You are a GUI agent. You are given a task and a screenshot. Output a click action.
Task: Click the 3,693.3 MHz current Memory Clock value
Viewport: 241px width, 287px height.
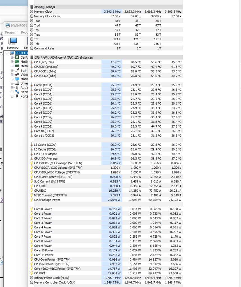pos(112,11)
